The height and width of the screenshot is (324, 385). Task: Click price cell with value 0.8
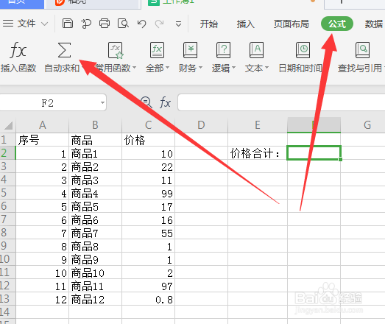pos(148,299)
